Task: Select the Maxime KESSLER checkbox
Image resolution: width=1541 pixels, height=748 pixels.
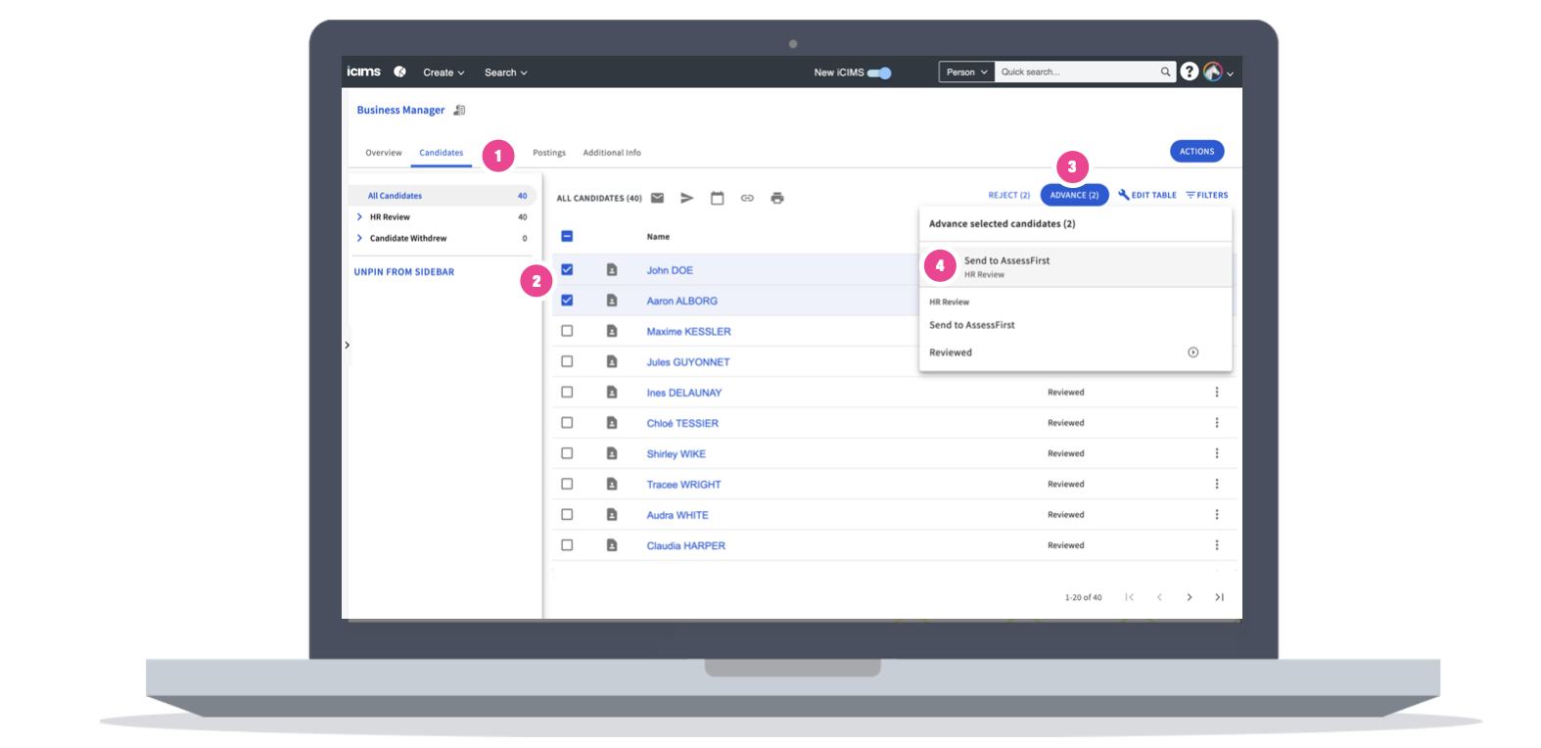Action: click(x=567, y=331)
